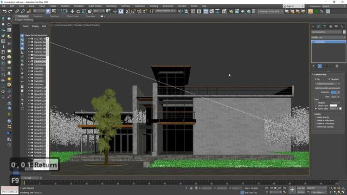Image resolution: width=347 pixels, height=195 pixels.
Task: Select the Direct input radio button
Action: tap(316, 106)
